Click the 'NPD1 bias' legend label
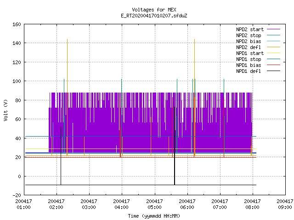 (x=249, y=65)
